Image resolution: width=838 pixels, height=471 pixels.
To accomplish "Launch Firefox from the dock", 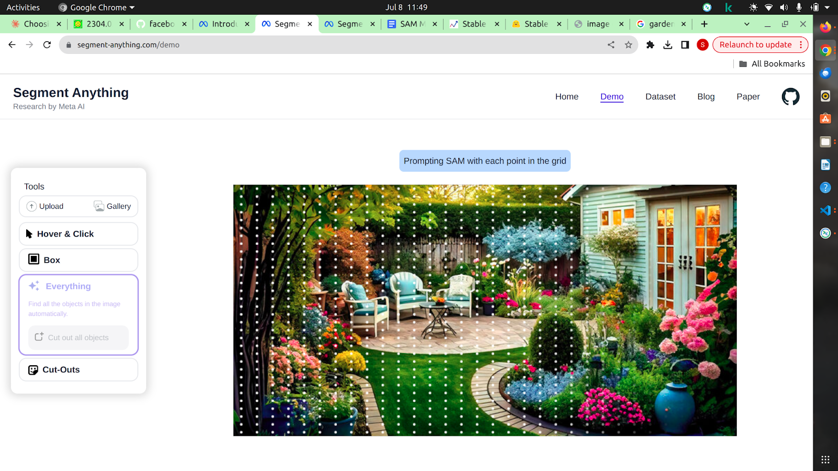I will (x=825, y=27).
